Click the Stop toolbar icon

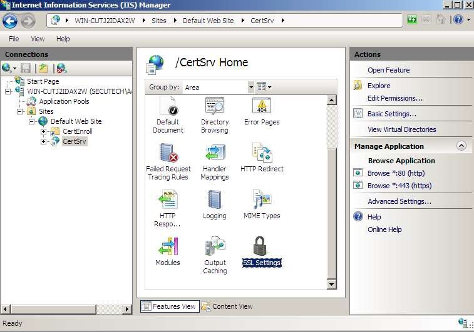coord(426,20)
